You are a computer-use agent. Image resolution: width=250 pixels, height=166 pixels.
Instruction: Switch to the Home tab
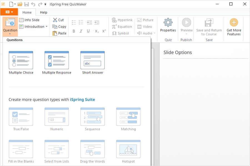pyautogui.click(x=27, y=12)
